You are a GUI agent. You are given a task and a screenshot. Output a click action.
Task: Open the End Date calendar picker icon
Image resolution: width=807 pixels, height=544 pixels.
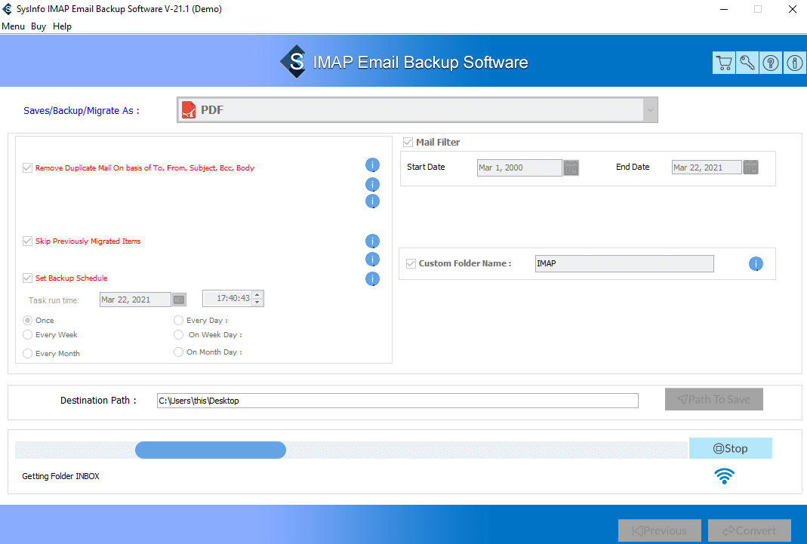(x=750, y=168)
